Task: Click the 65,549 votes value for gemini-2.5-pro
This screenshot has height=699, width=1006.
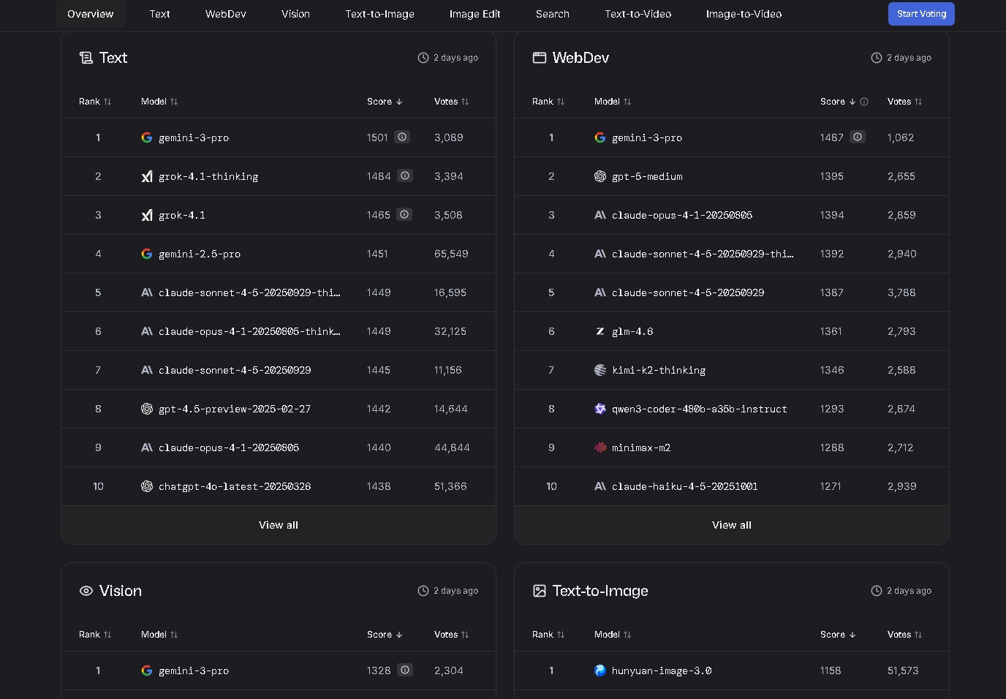Action: pyautogui.click(x=451, y=254)
